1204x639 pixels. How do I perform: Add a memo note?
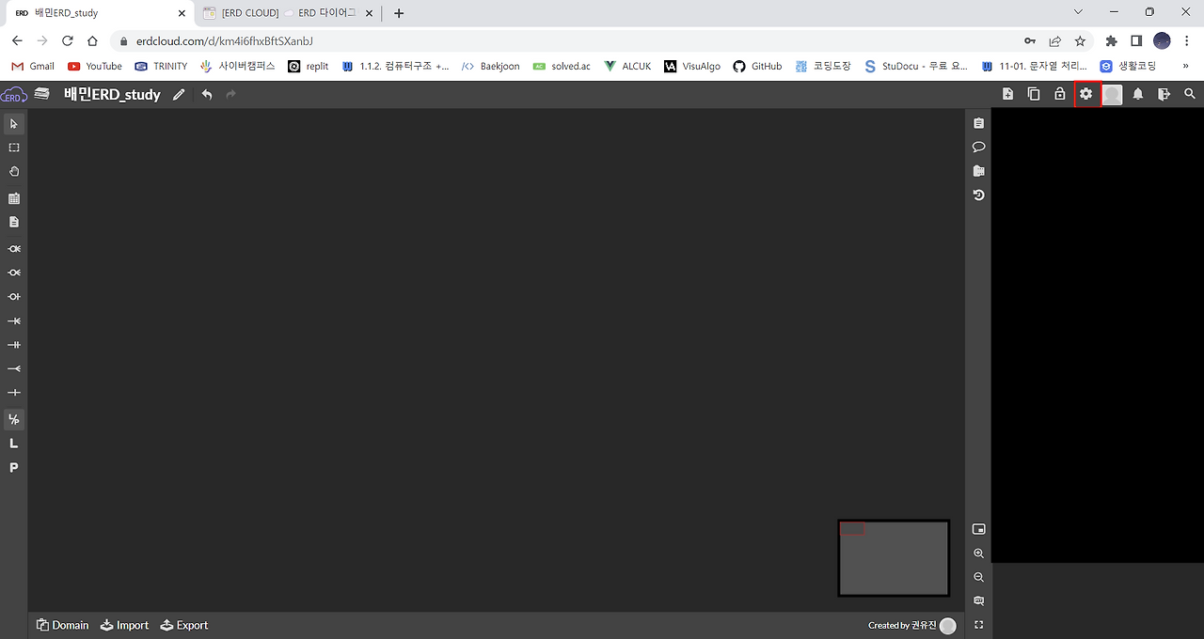14,223
